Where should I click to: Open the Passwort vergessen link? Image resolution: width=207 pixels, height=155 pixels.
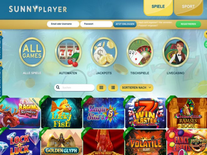point(148,26)
